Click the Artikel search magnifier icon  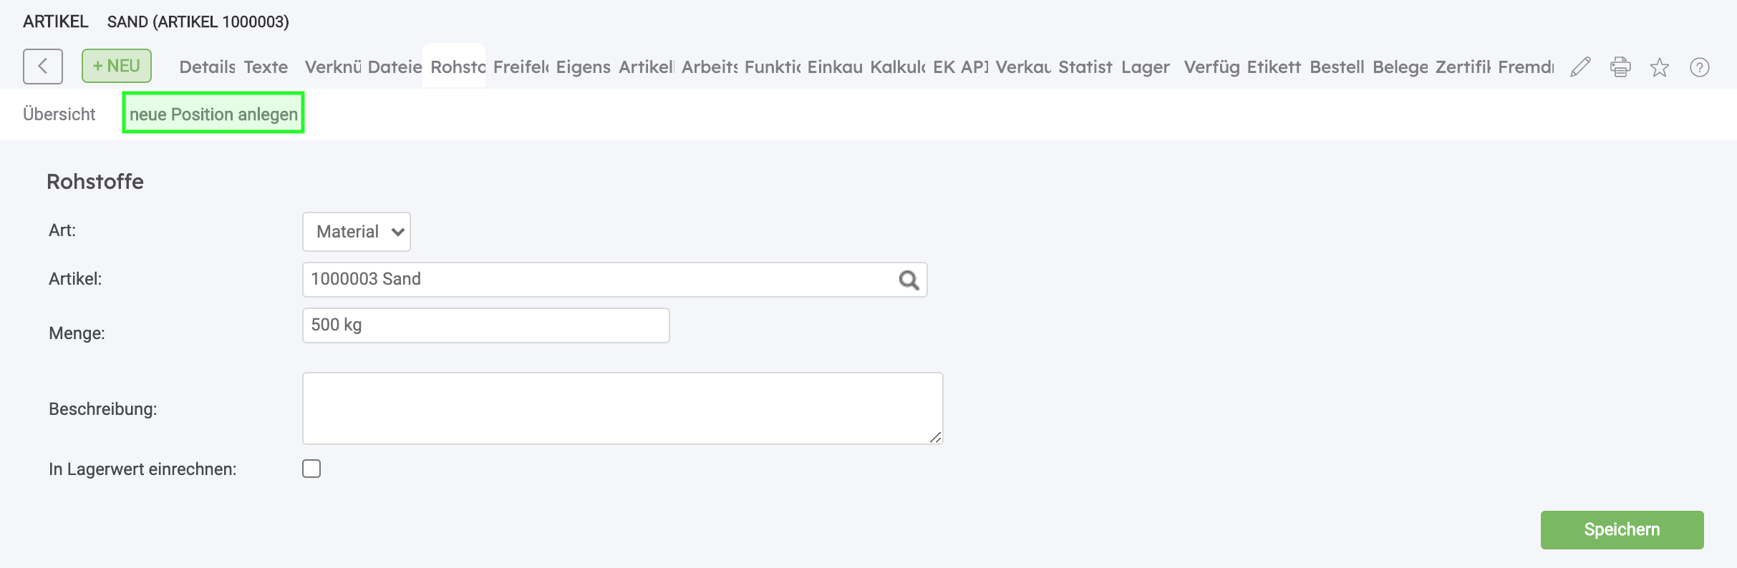point(909,280)
